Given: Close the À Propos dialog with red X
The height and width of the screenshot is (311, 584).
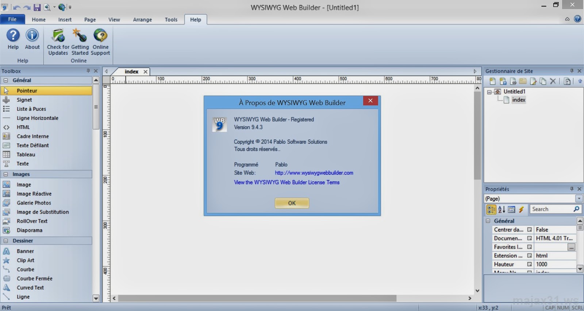Looking at the screenshot, I should tap(370, 101).
